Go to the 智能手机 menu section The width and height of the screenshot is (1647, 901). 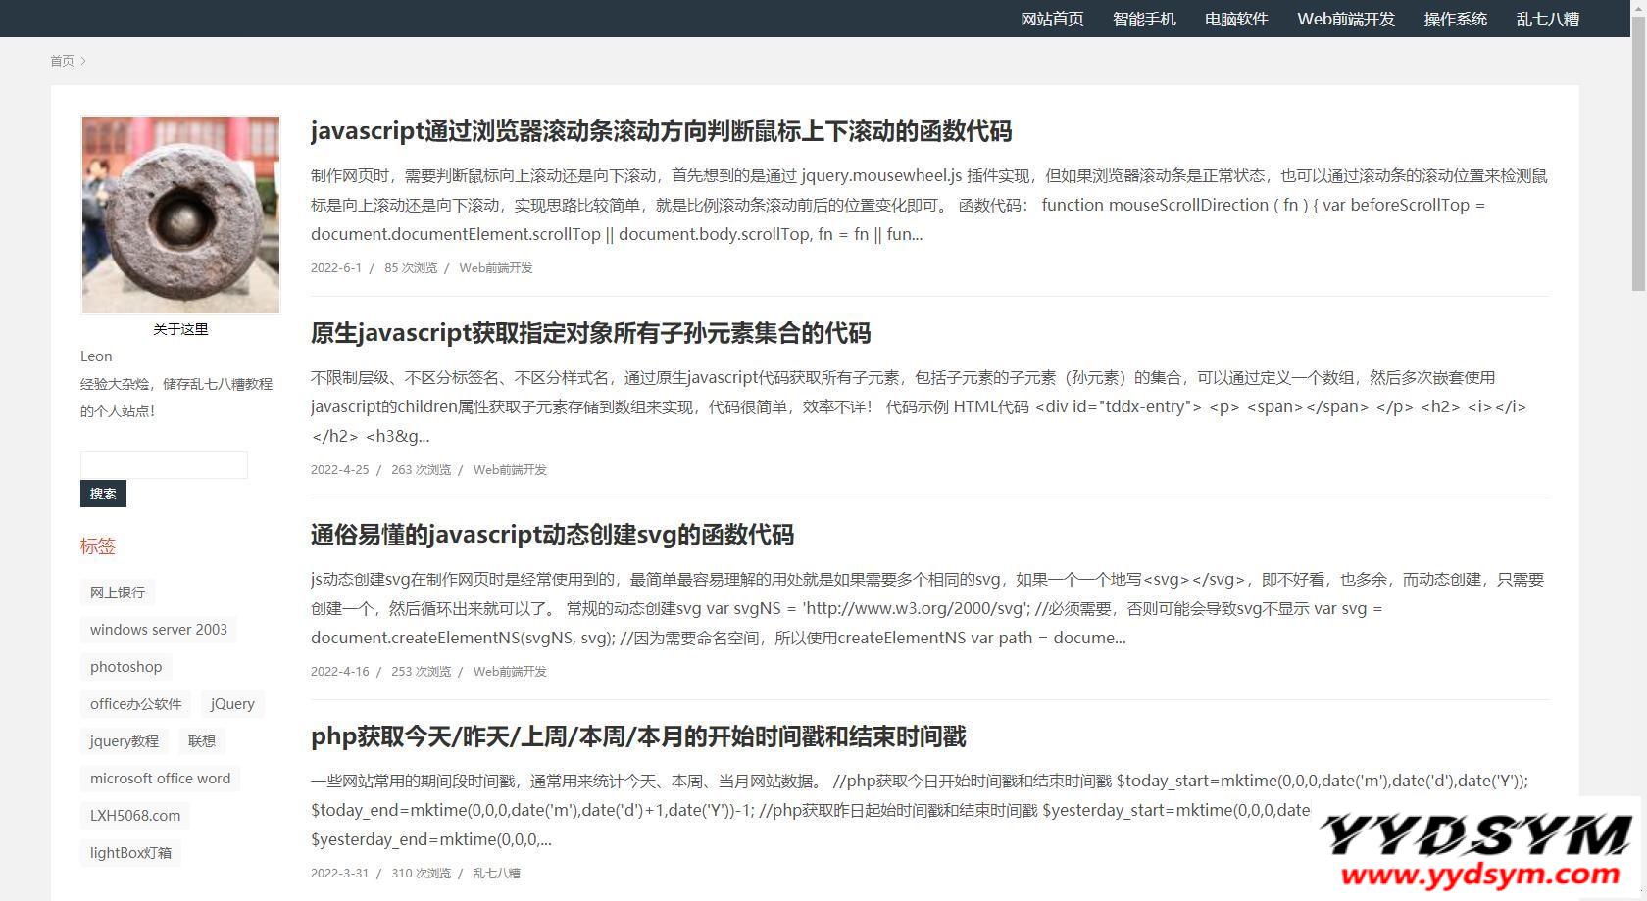tap(1144, 19)
